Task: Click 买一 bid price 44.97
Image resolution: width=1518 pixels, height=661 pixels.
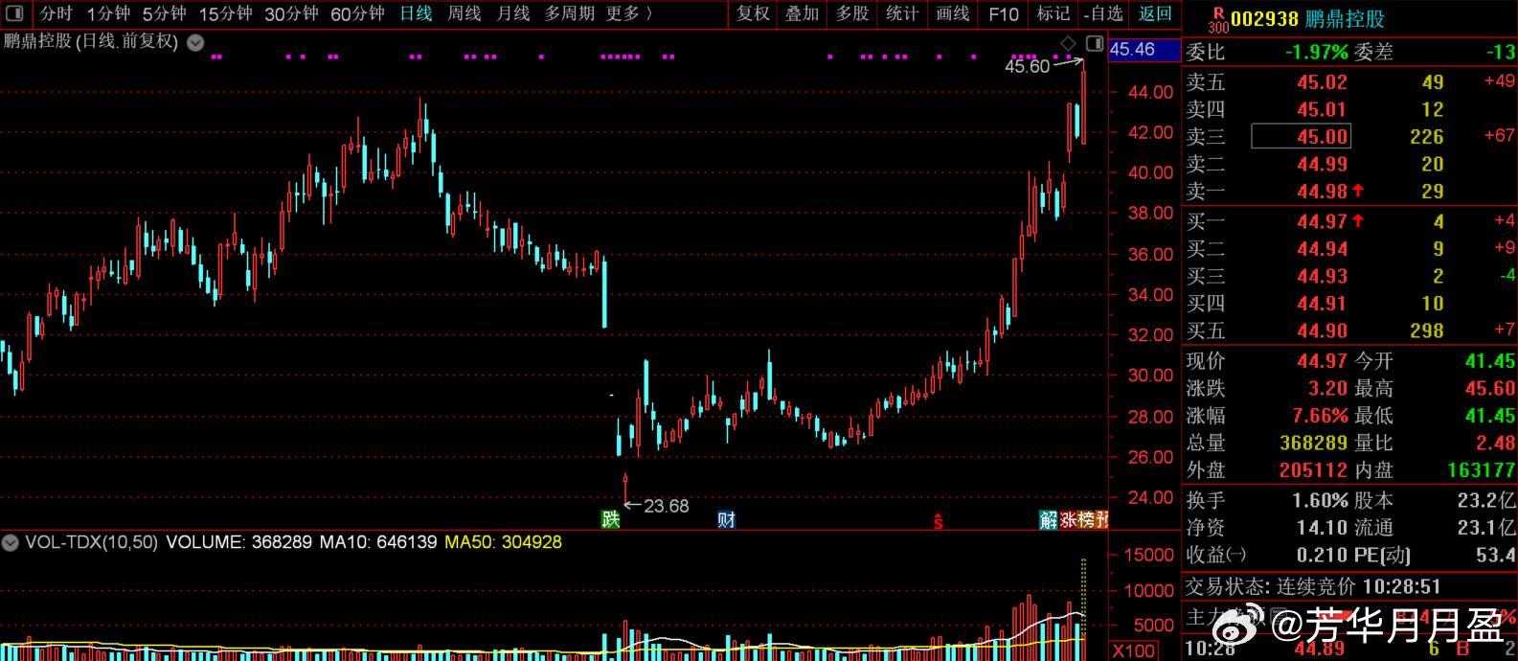Action: [x=1322, y=221]
